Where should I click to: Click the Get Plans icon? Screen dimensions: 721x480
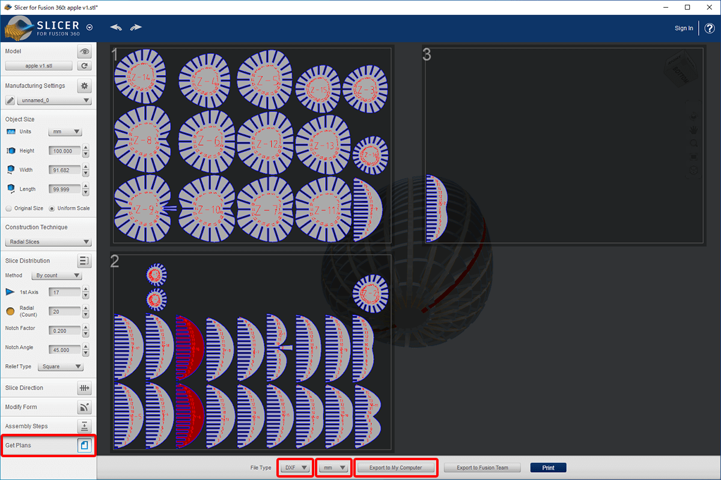click(x=85, y=446)
